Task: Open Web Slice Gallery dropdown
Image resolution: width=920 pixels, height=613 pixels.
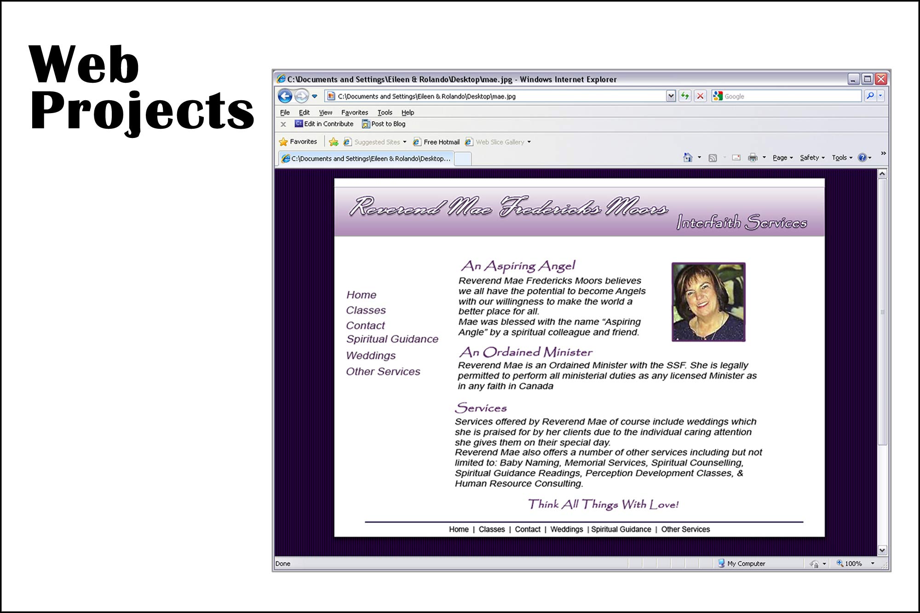Action: point(498,142)
